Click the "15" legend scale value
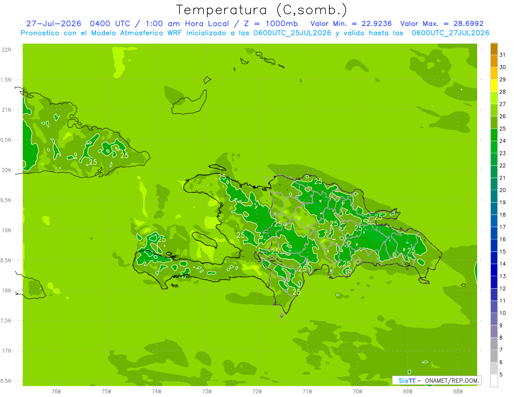The image size is (514, 397). pyautogui.click(x=503, y=251)
